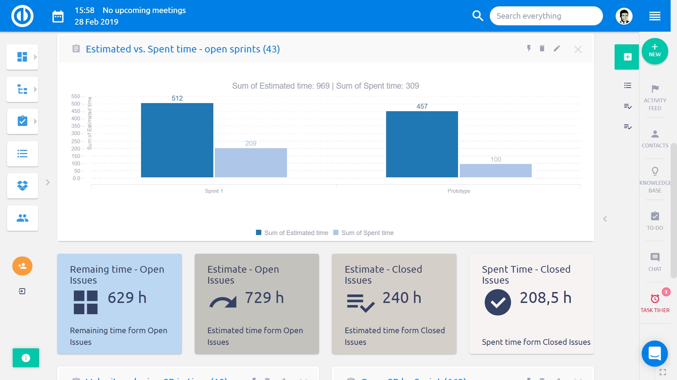This screenshot has width=677, height=380.
Task: Open the users group sidebar icon
Action: (x=22, y=218)
